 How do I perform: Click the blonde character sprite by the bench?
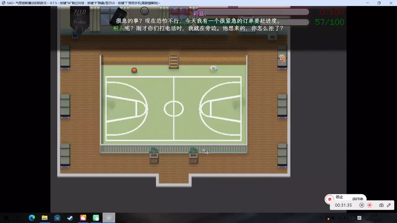tap(282, 59)
